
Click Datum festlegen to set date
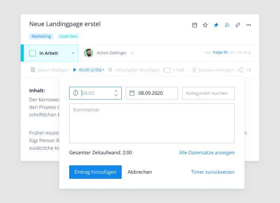(x=50, y=70)
